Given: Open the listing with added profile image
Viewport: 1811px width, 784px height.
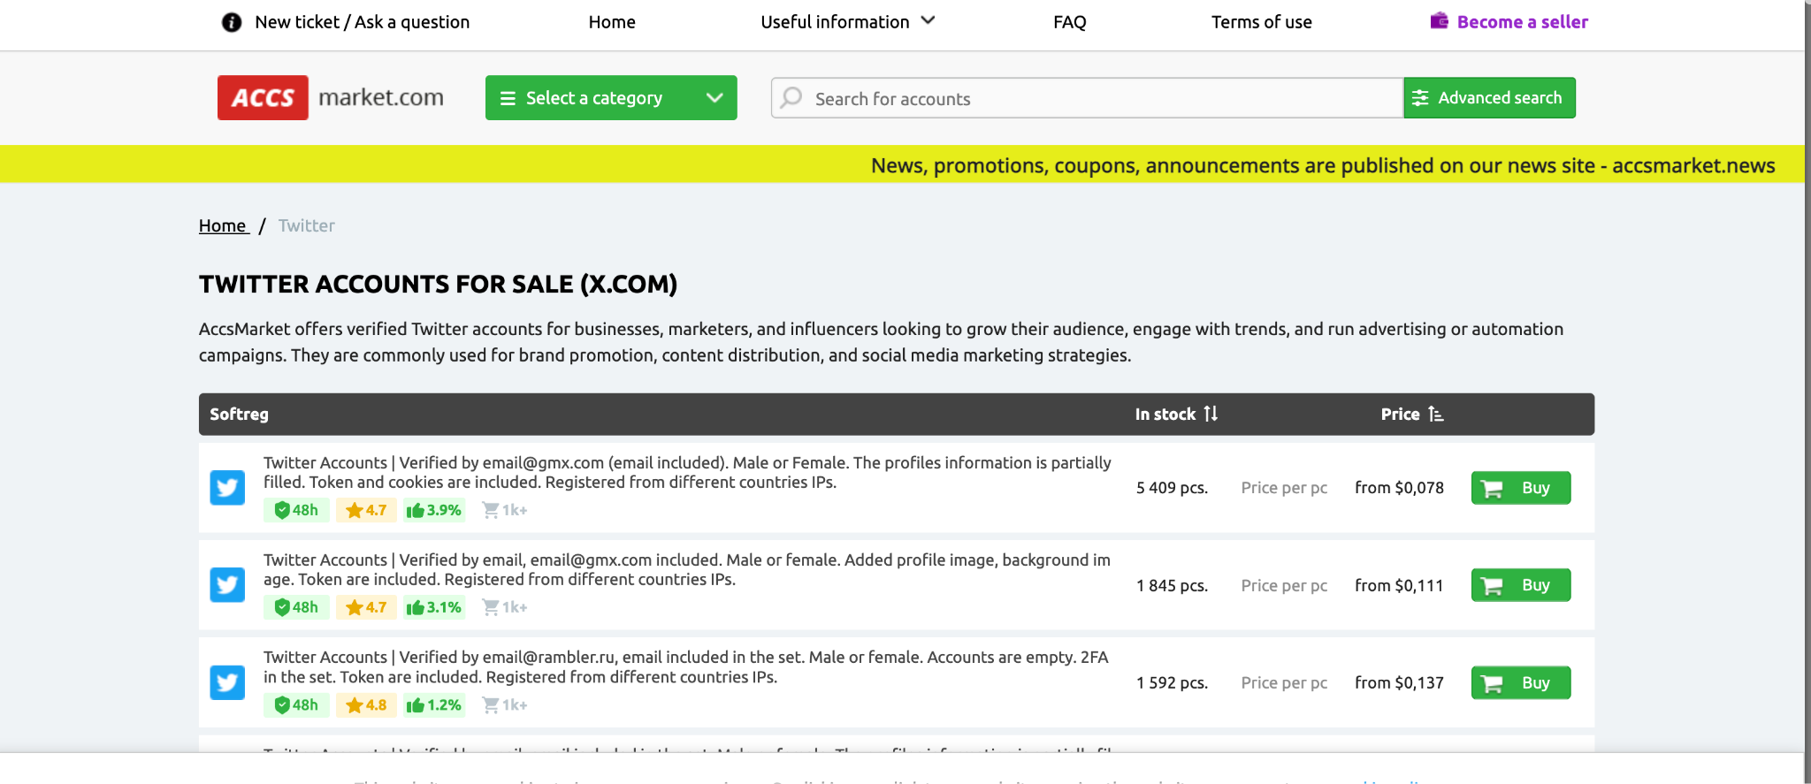Looking at the screenshot, I should tap(687, 570).
